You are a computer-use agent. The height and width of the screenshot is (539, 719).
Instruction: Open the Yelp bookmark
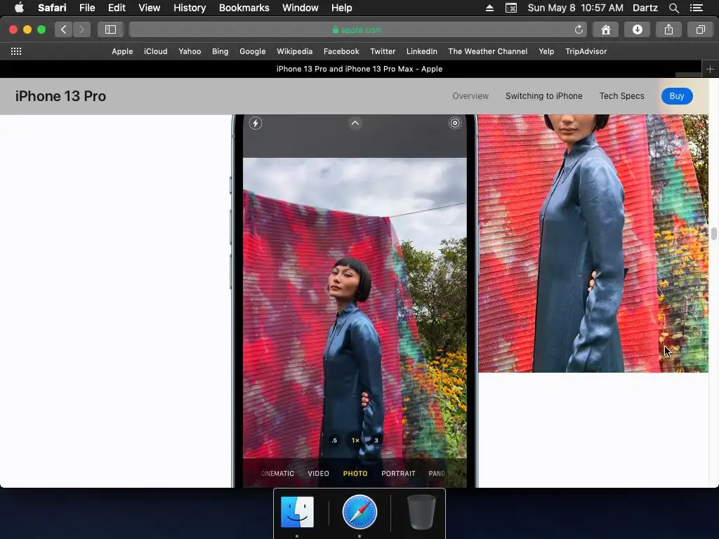point(546,51)
